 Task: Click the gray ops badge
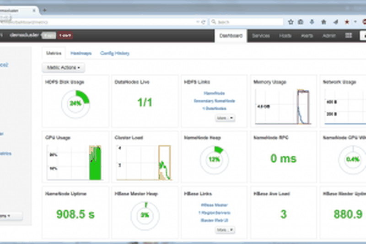pyautogui.click(x=49, y=36)
